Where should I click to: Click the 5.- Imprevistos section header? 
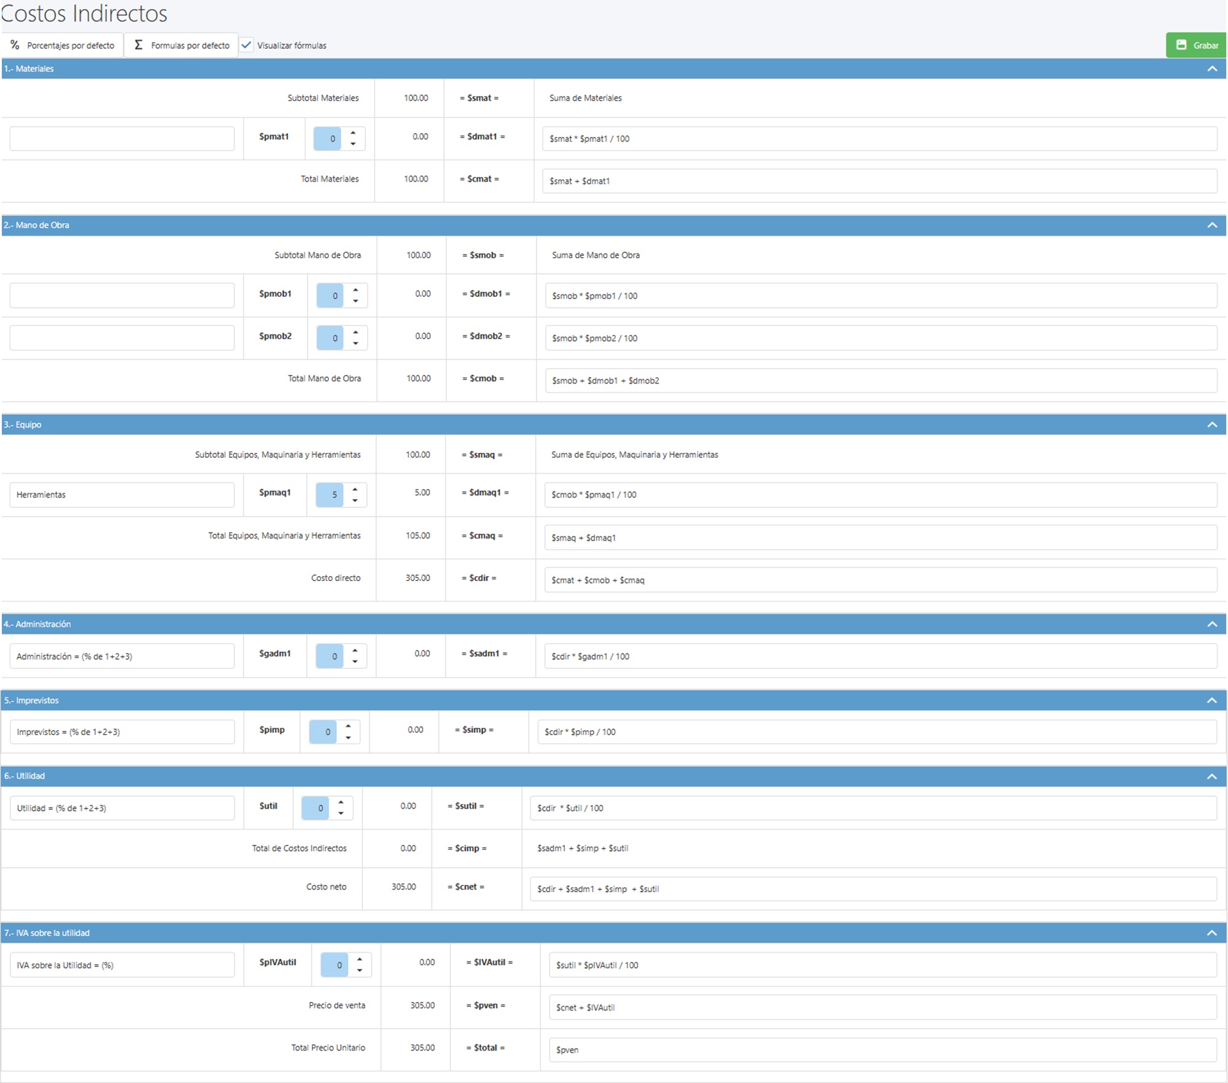[31, 700]
